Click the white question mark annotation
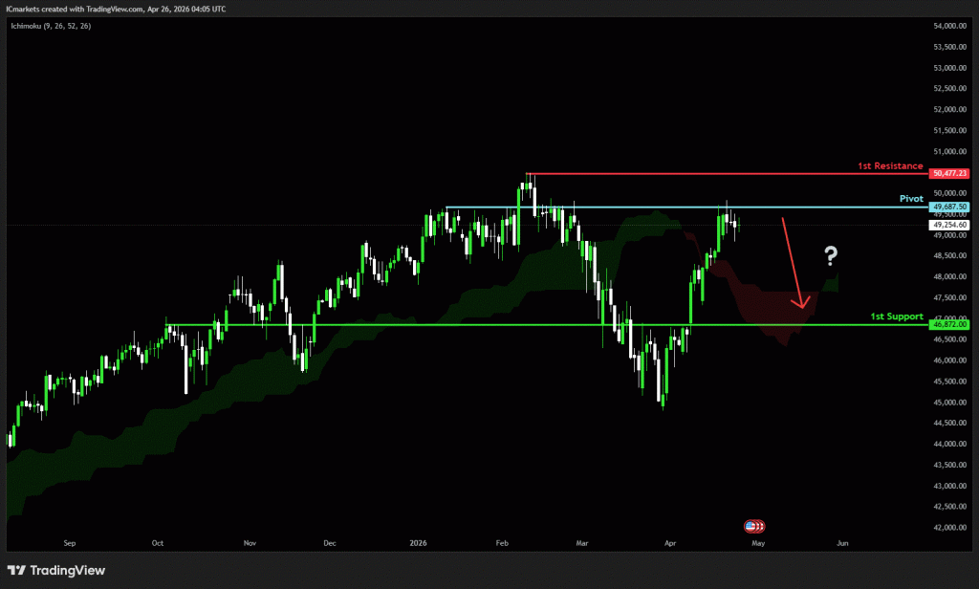This screenshot has height=589, width=979. click(x=831, y=255)
